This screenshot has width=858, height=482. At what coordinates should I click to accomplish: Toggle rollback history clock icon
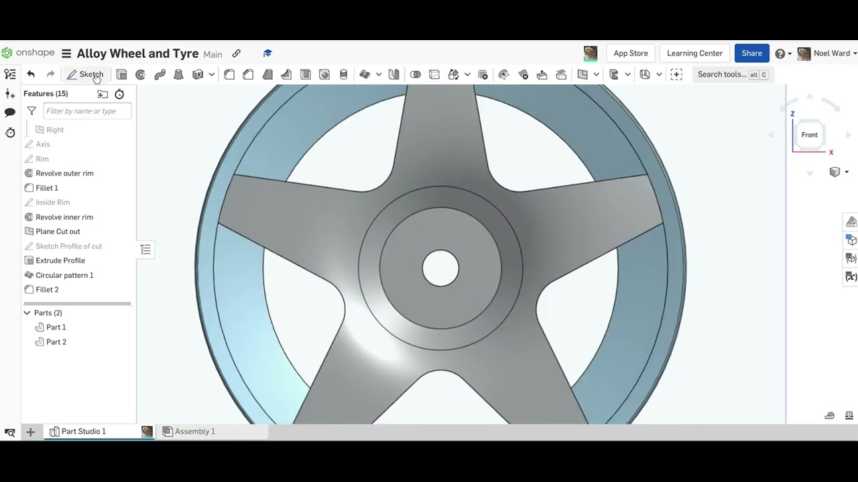point(119,94)
